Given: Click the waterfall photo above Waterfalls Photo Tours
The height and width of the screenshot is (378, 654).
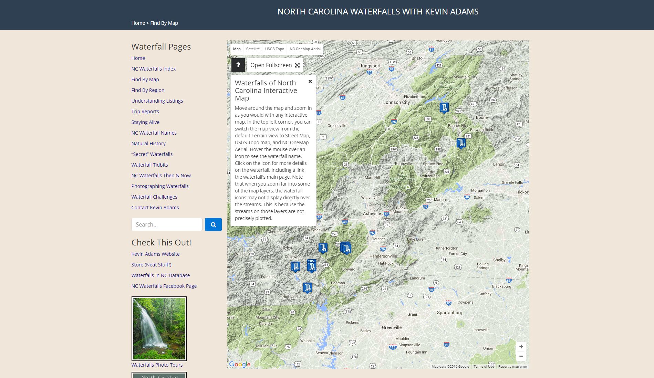Looking at the screenshot, I should coord(159,328).
